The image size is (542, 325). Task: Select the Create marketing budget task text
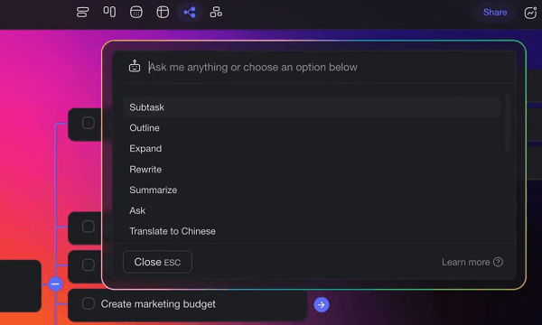pyautogui.click(x=158, y=304)
